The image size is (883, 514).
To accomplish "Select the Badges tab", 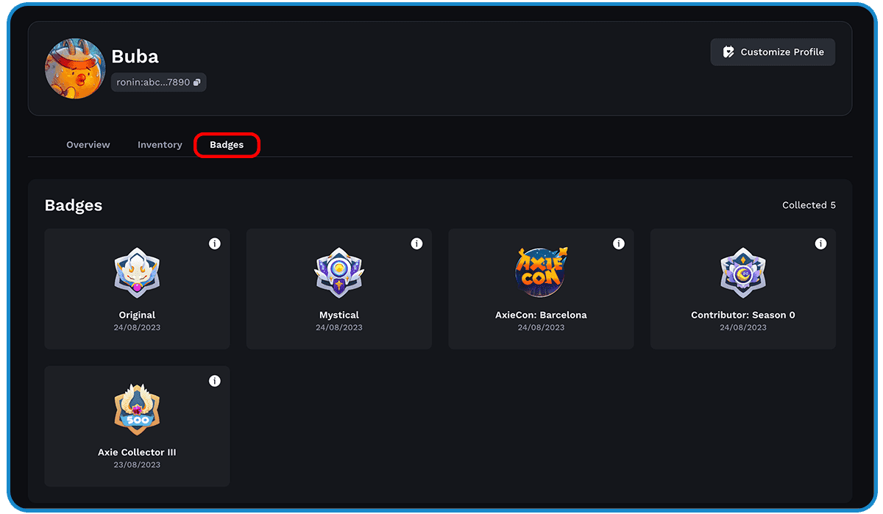I will click(x=227, y=145).
